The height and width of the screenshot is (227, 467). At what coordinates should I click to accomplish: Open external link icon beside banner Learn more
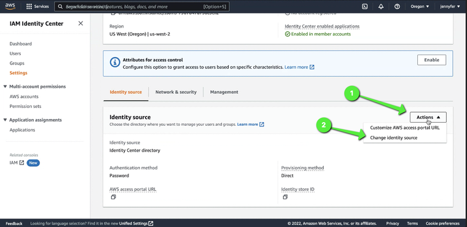click(x=312, y=67)
